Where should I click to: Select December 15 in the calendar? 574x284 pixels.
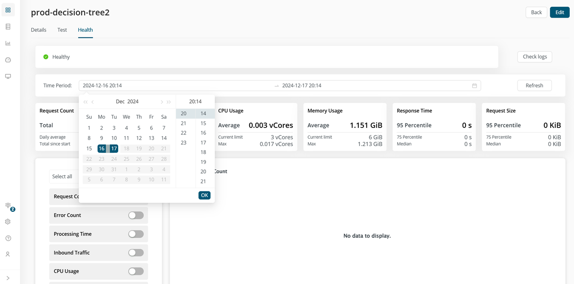point(89,149)
